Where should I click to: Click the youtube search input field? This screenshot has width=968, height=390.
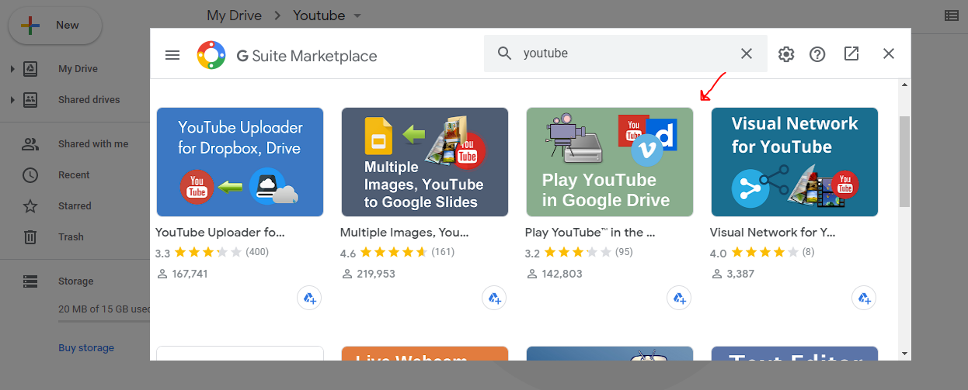click(622, 53)
